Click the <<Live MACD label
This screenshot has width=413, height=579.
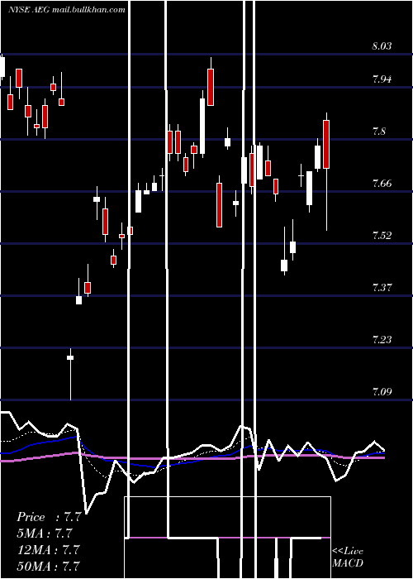tap(348, 557)
